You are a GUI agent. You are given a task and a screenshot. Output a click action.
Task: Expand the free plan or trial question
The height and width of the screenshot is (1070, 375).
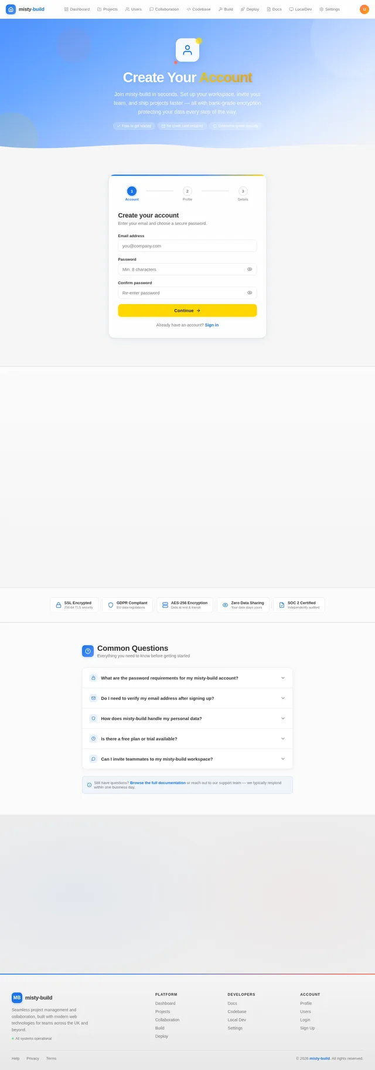point(187,739)
